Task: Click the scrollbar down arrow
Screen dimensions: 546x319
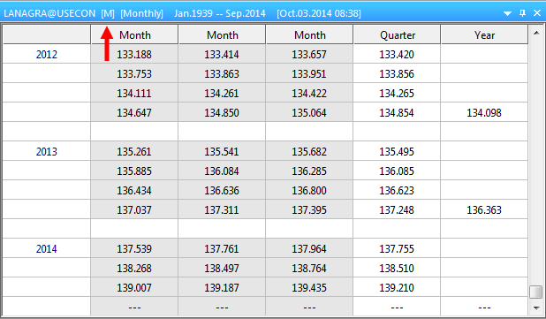Action: pyautogui.click(x=536, y=308)
